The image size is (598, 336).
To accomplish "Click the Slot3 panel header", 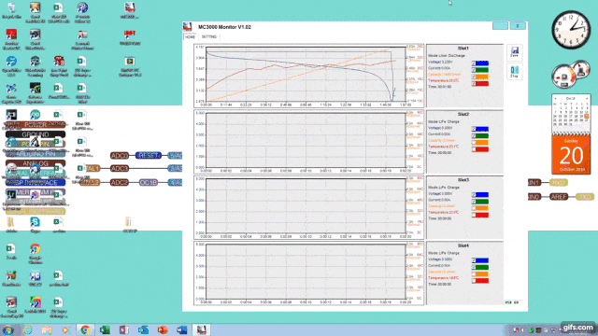I will coord(463,180).
